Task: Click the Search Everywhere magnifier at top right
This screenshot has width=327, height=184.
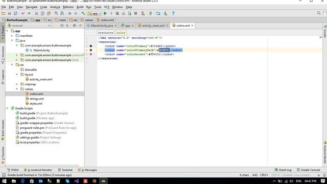Action: pyautogui.click(x=319, y=13)
